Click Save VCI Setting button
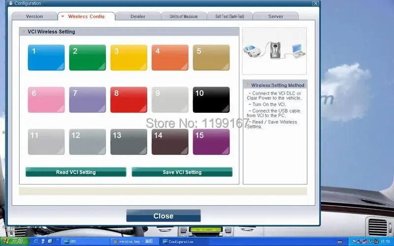The height and width of the screenshot is (246, 394). point(182,172)
